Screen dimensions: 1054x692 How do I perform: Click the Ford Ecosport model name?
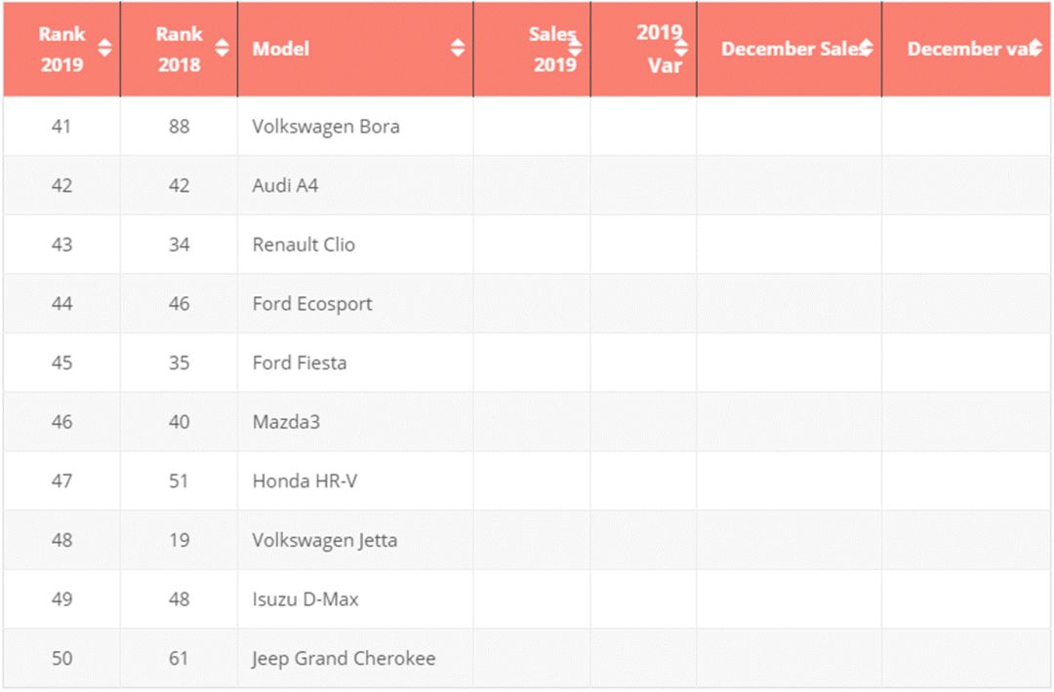312,304
